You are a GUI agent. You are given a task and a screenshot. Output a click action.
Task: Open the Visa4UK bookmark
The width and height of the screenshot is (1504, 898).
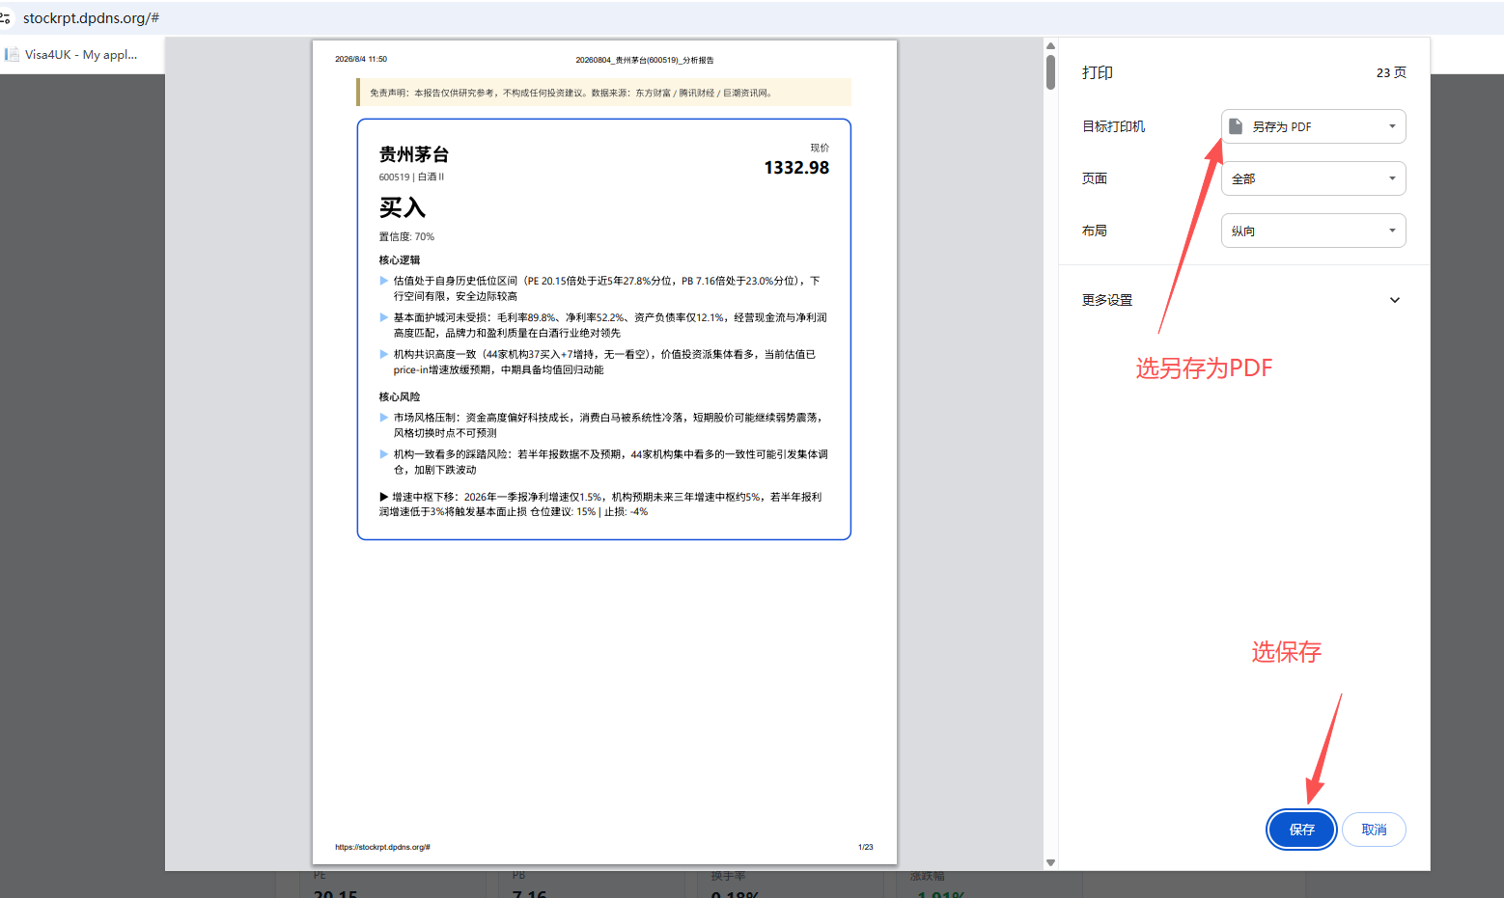(x=71, y=55)
